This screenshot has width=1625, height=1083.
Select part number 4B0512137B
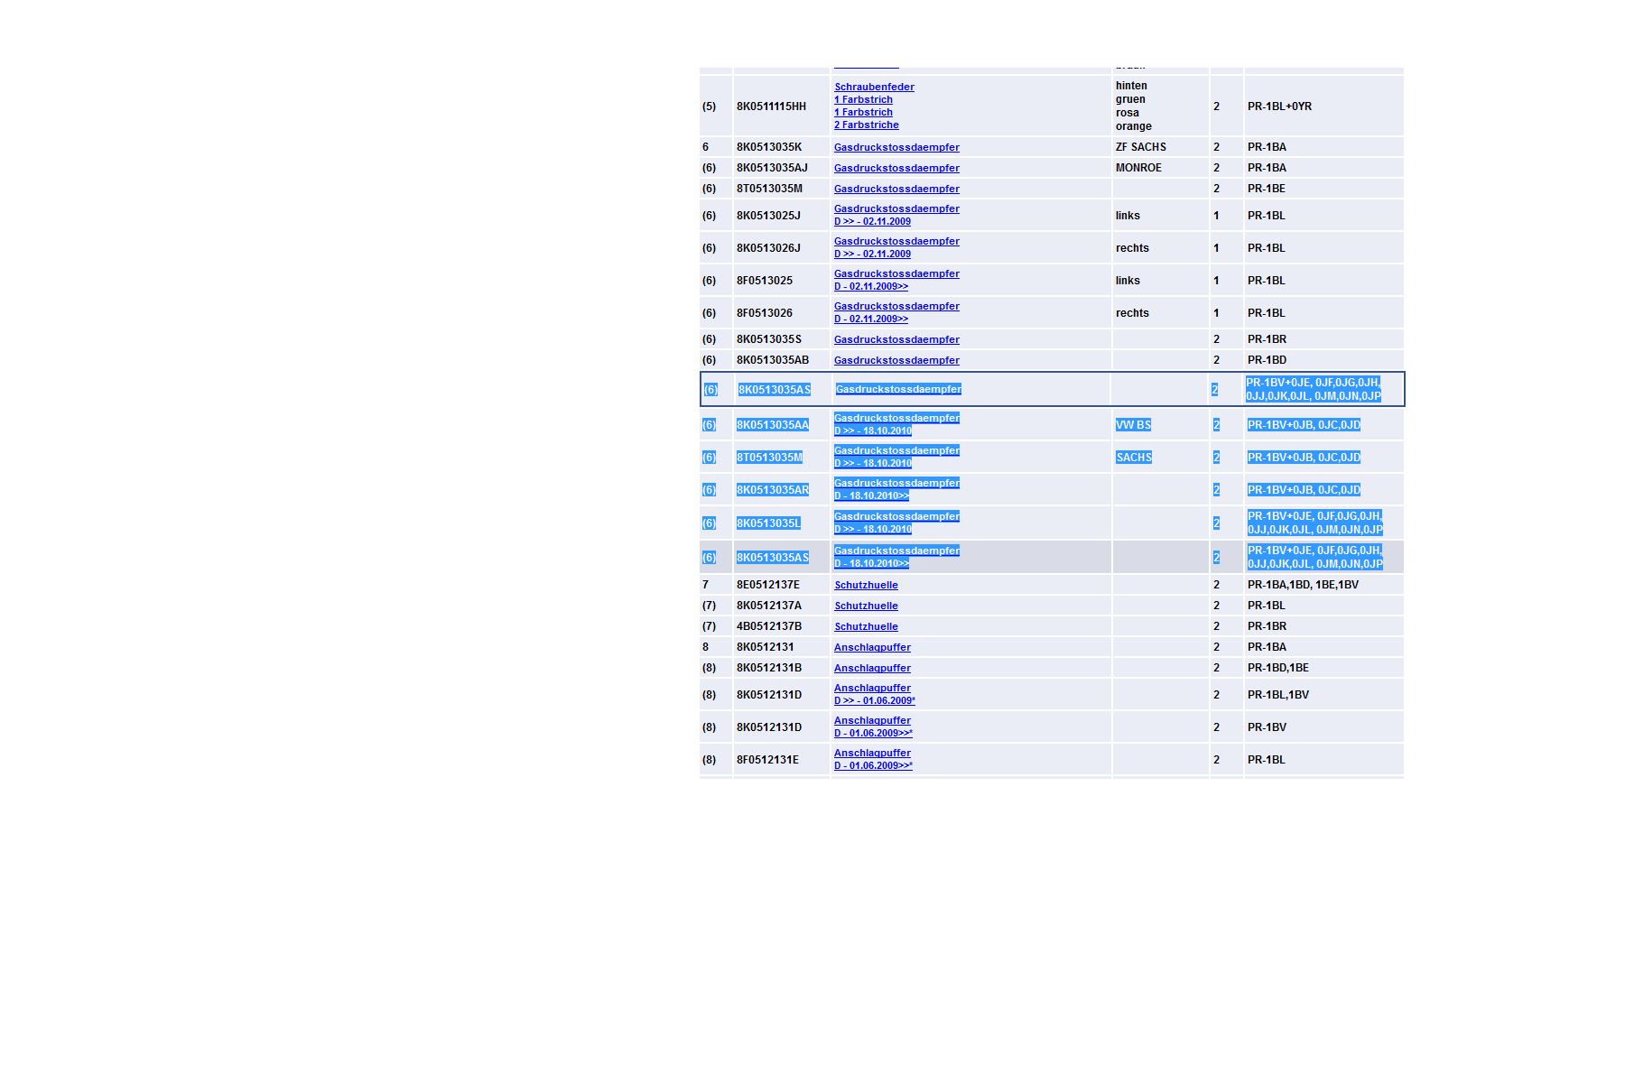[769, 626]
